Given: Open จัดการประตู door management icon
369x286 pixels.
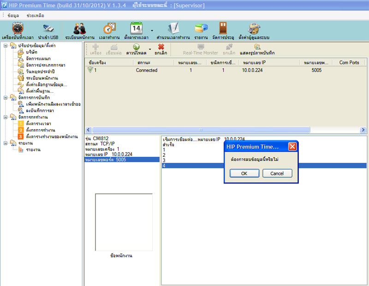Looking at the screenshot, I should click(x=223, y=31).
